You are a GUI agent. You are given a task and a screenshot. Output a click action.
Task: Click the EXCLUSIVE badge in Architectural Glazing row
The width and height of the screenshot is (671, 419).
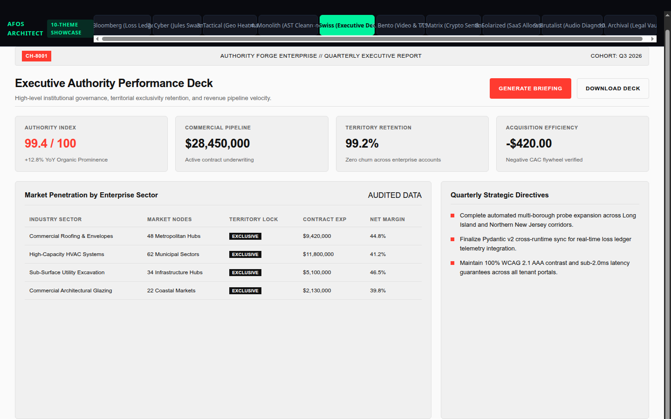point(245,291)
